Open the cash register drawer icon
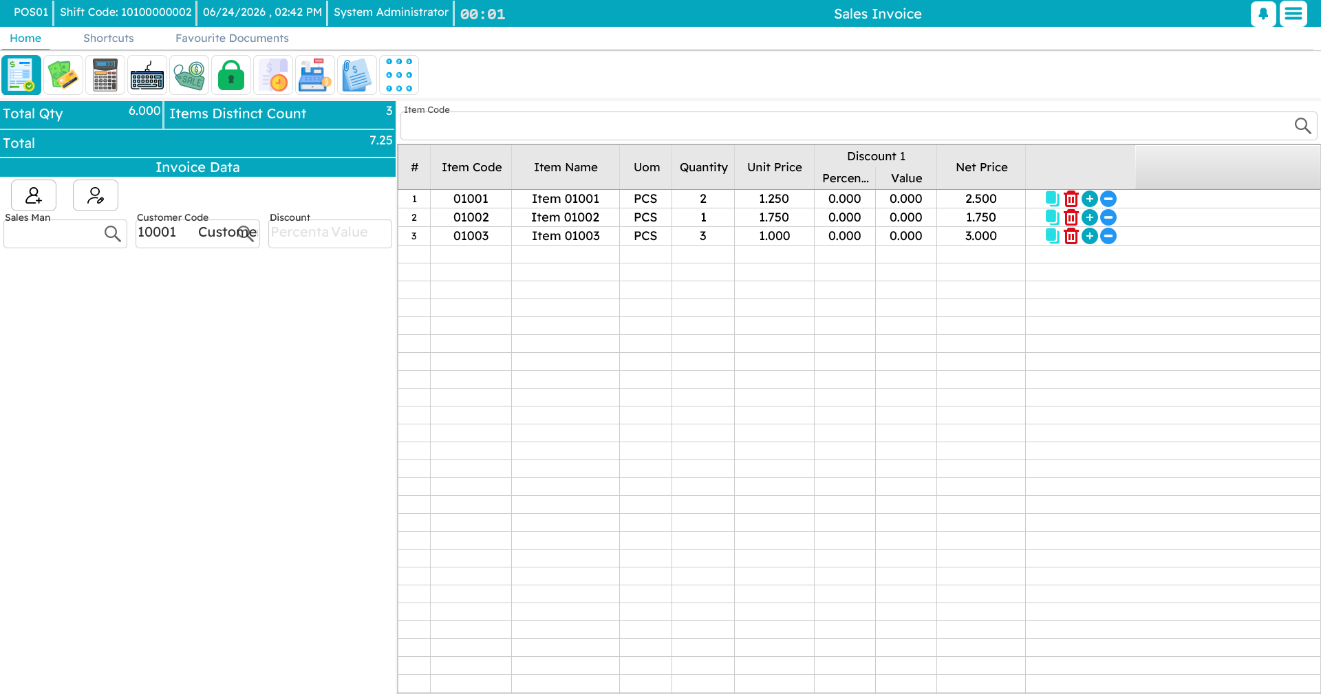The height and width of the screenshot is (694, 1321). click(315, 75)
